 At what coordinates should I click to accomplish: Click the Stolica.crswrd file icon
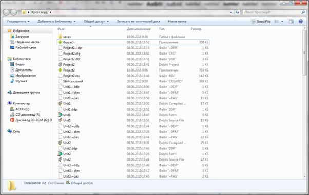pyautogui.click(x=60, y=81)
